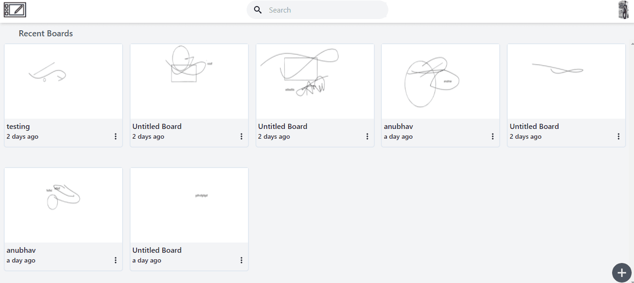Image resolution: width=634 pixels, height=283 pixels.
Task: Open the board with rectangle and scribbles
Action: click(x=315, y=81)
